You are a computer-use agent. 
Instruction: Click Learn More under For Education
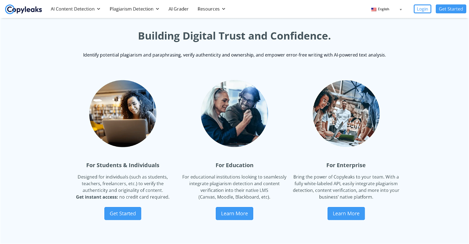click(234, 214)
